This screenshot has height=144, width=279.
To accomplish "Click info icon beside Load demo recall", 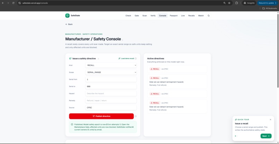I will click(x=136, y=58).
